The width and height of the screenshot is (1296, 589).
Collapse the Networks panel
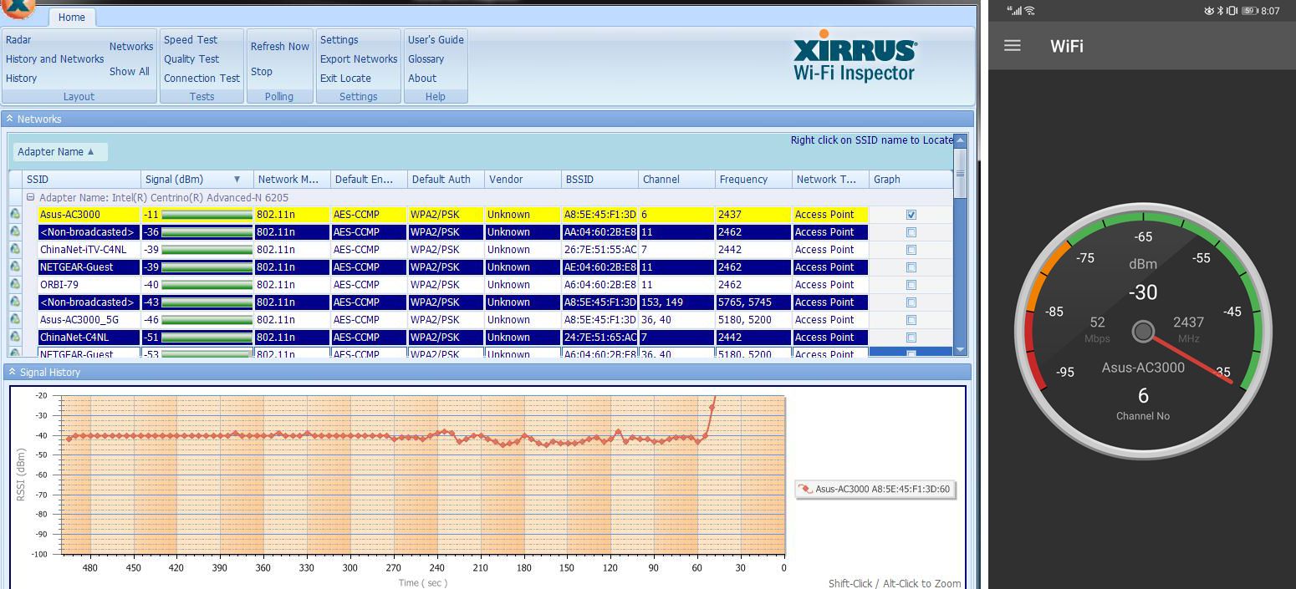[x=9, y=119]
